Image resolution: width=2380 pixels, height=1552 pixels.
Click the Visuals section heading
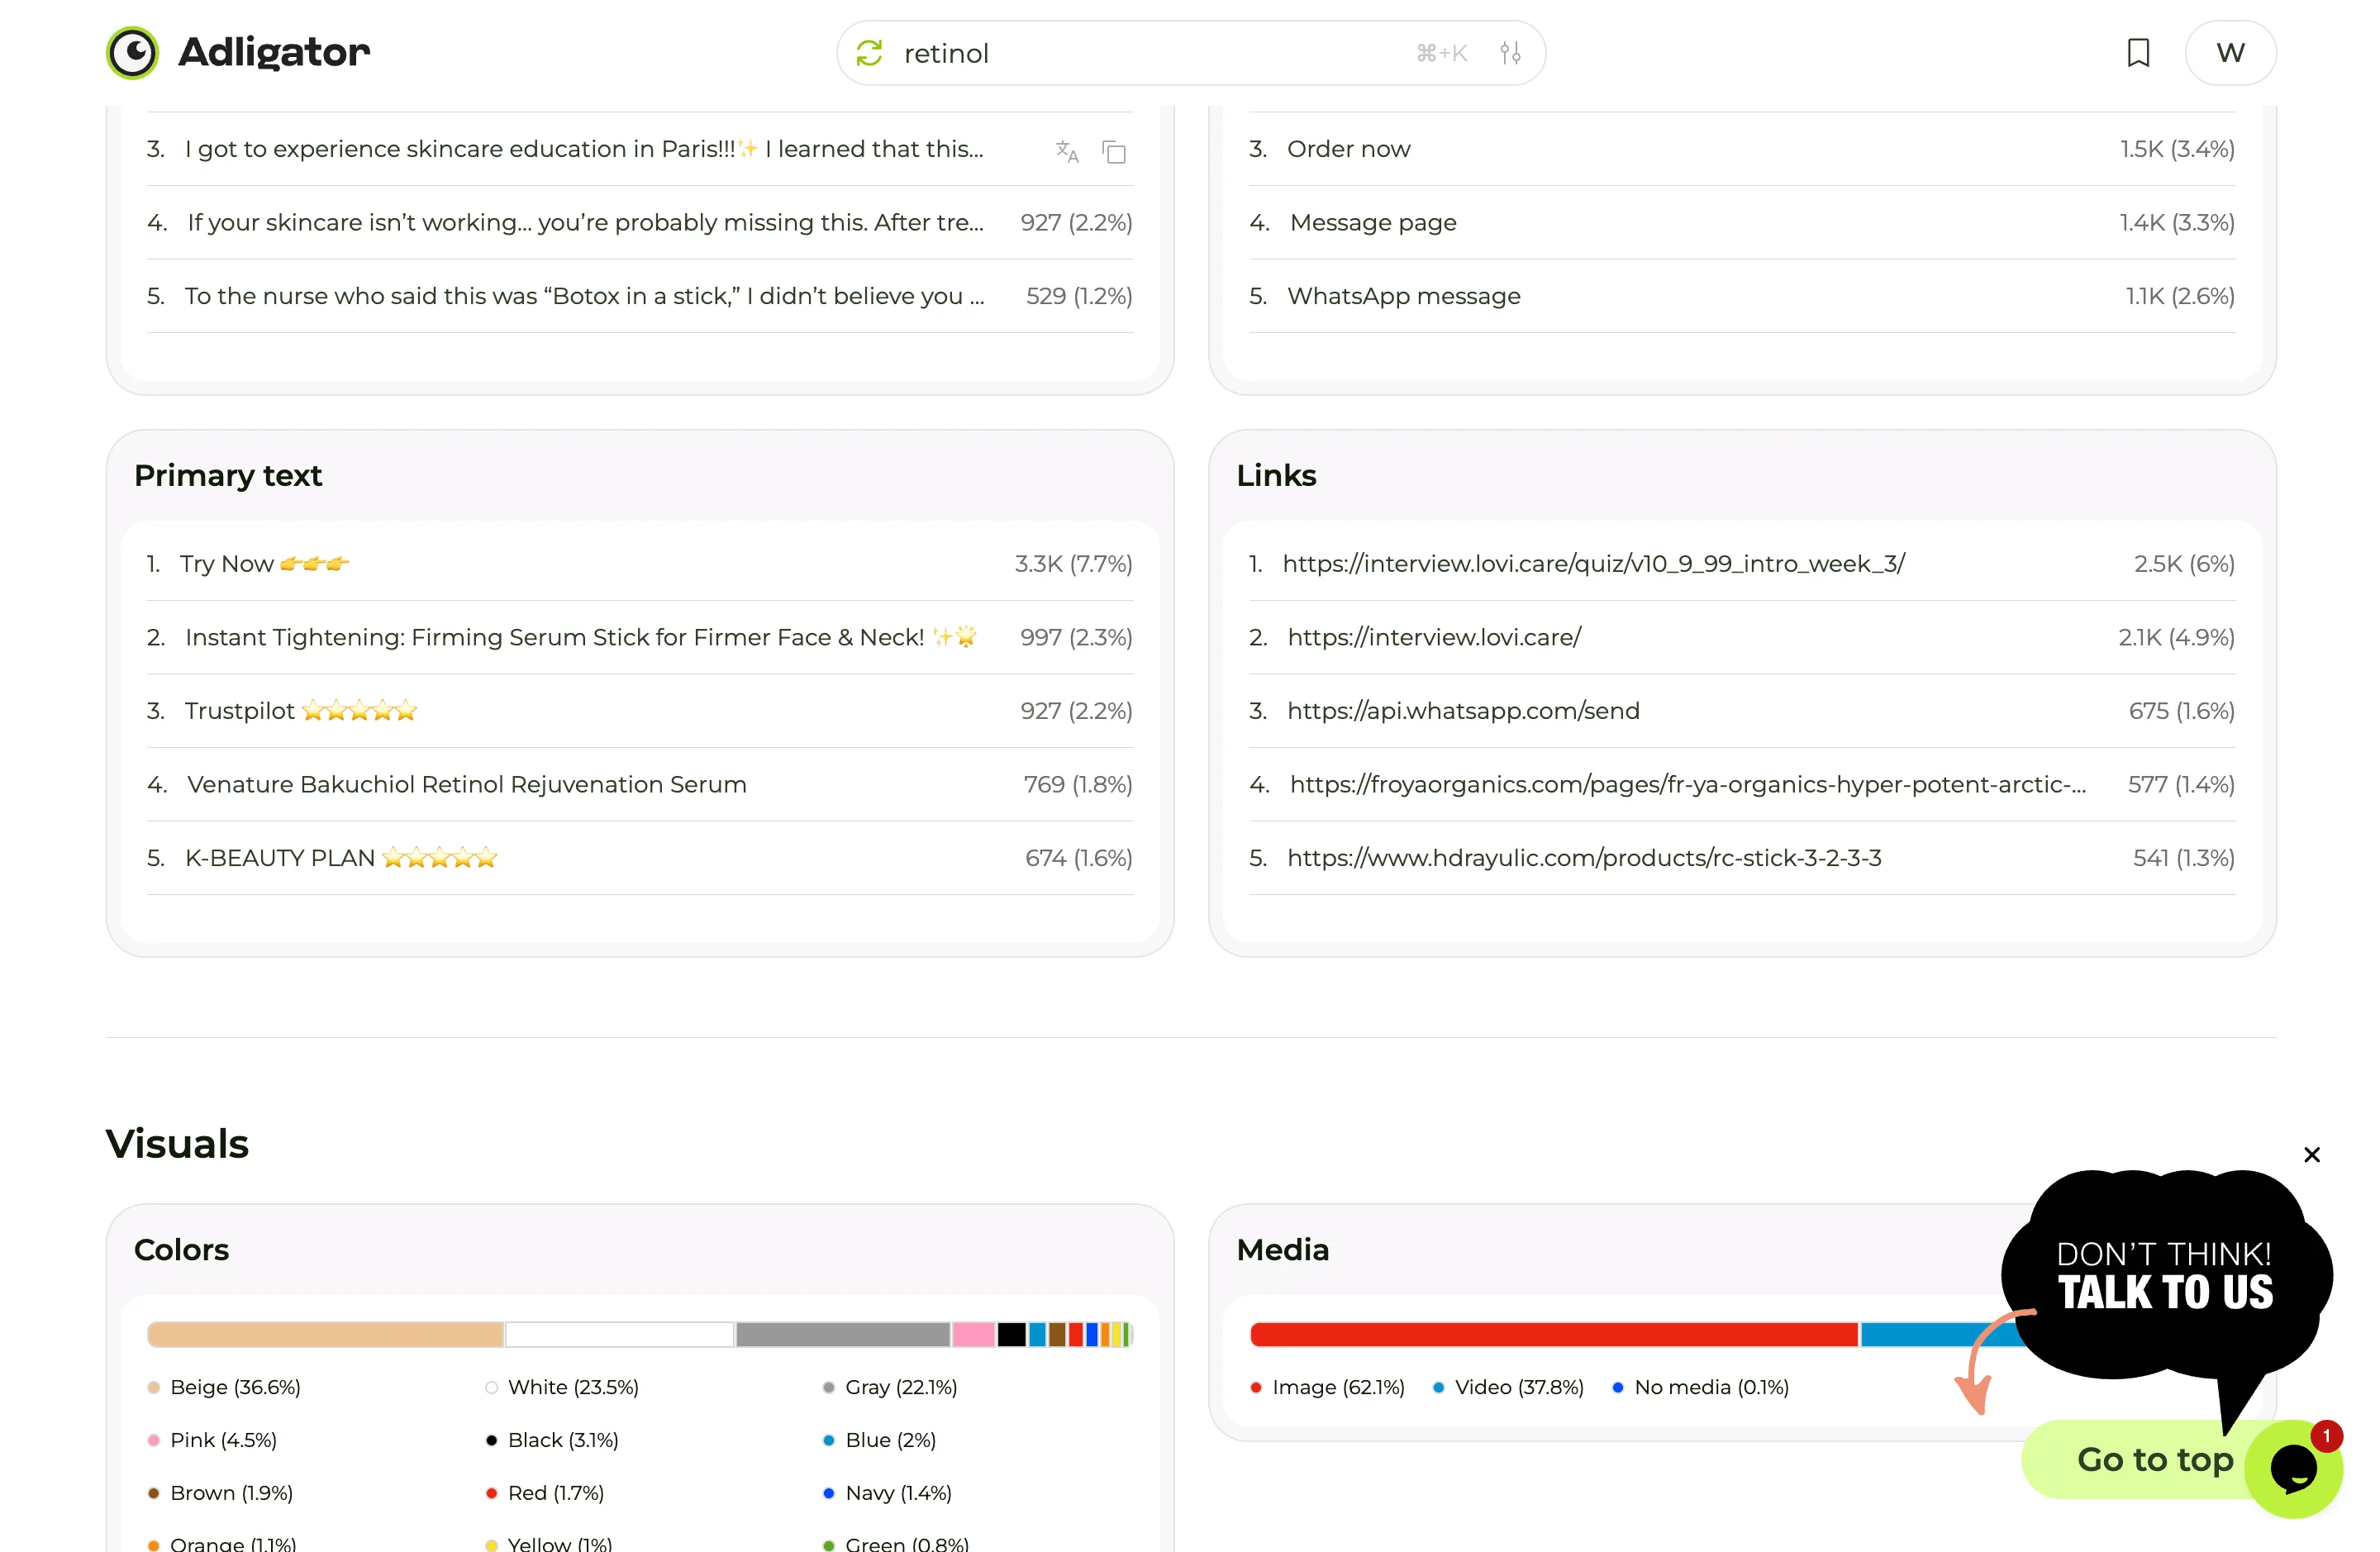177,1144
